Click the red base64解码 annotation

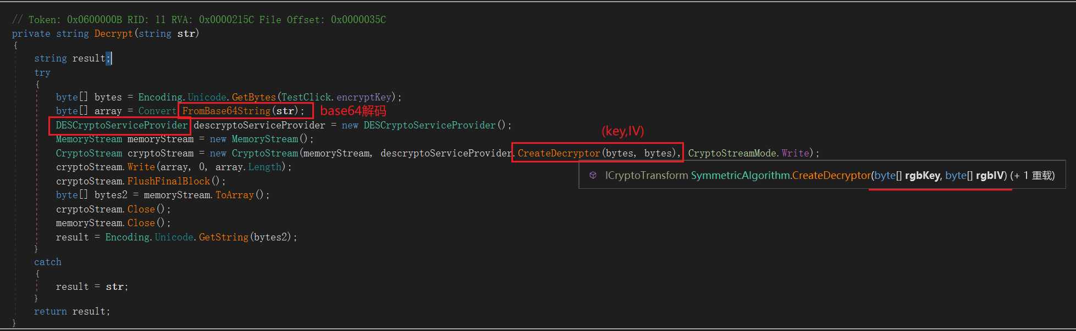pyautogui.click(x=353, y=111)
